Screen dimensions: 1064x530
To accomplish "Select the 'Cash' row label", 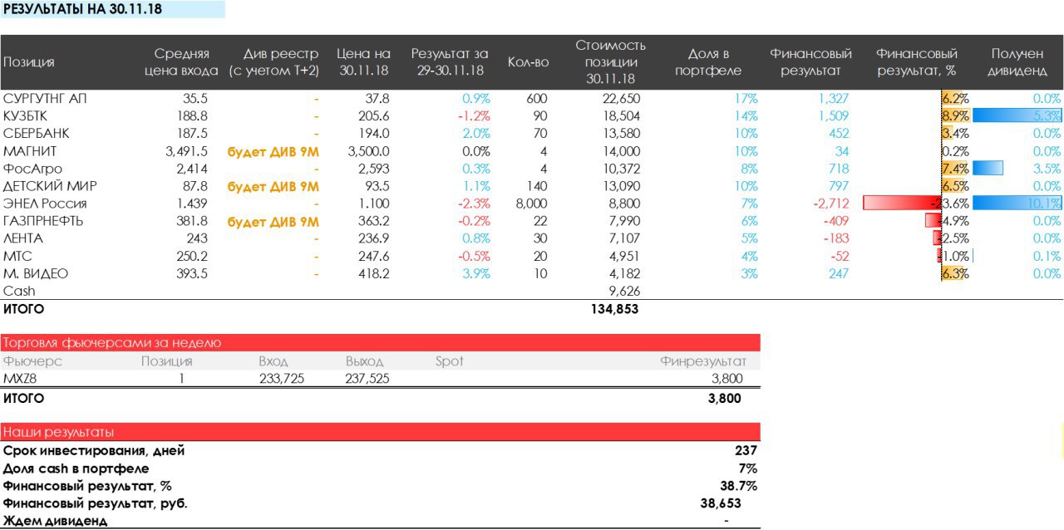I will coord(19,291).
